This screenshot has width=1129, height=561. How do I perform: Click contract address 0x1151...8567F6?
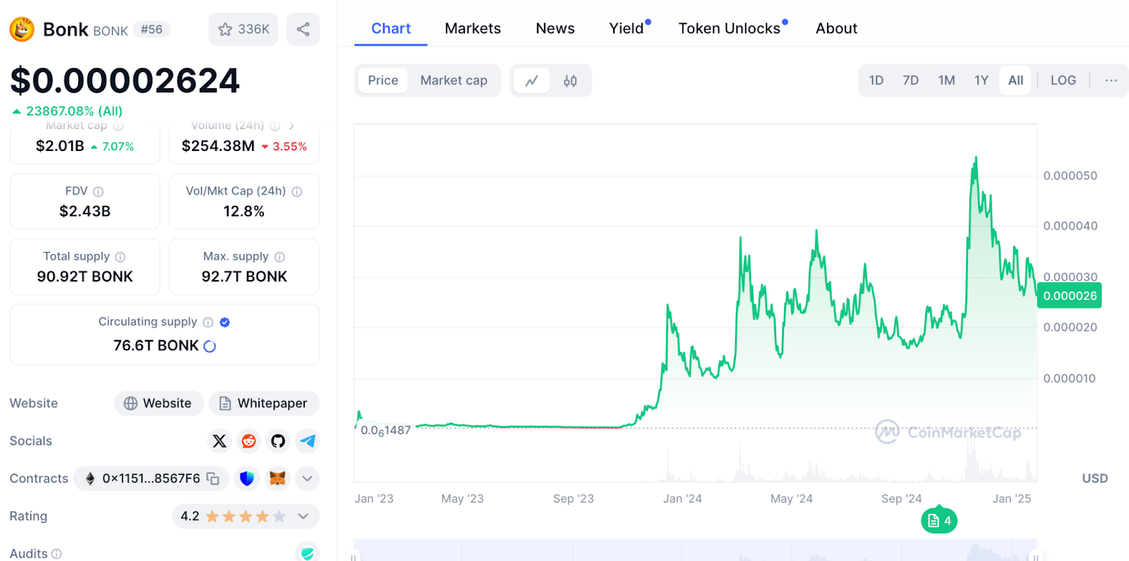pyautogui.click(x=151, y=478)
